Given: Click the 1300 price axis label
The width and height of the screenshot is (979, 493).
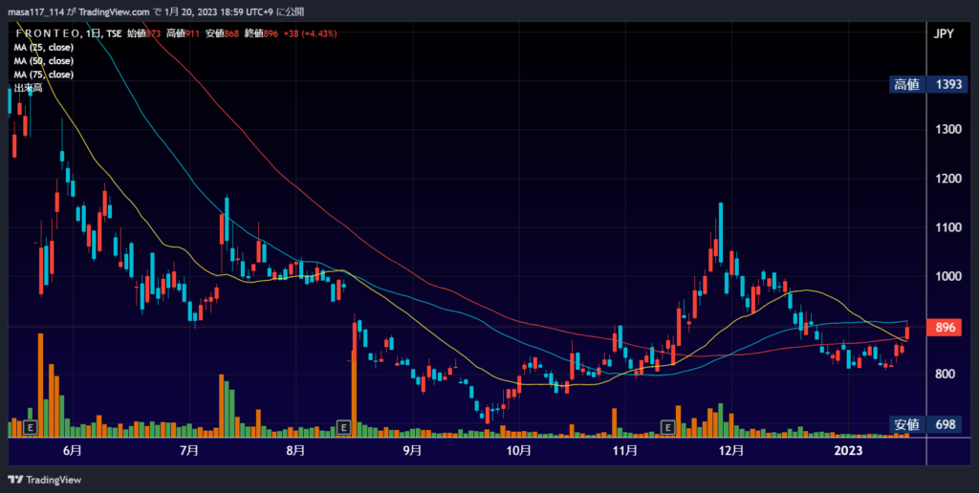Looking at the screenshot, I should 948,129.
